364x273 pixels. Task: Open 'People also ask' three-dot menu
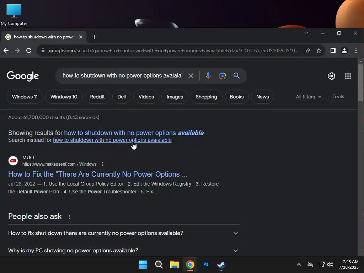70,216
